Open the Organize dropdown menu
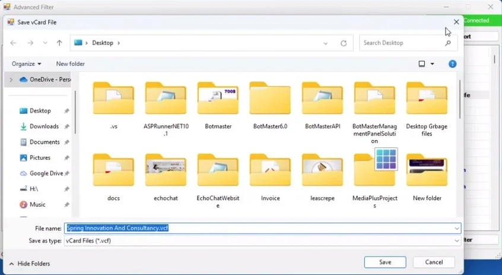The image size is (502, 275). tap(27, 64)
